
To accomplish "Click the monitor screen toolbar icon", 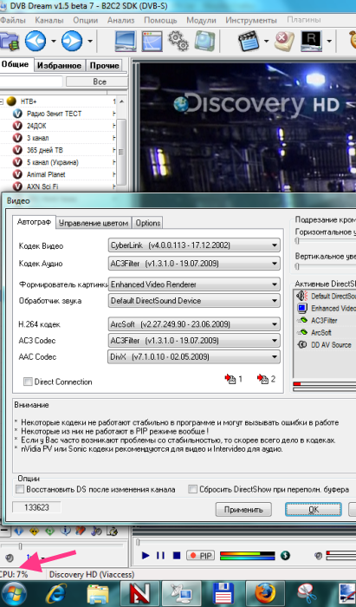I will [126, 41].
